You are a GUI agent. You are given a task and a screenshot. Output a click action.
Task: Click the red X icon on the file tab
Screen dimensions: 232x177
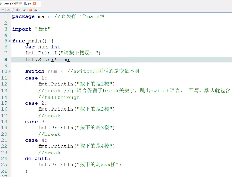(x=34, y=4)
